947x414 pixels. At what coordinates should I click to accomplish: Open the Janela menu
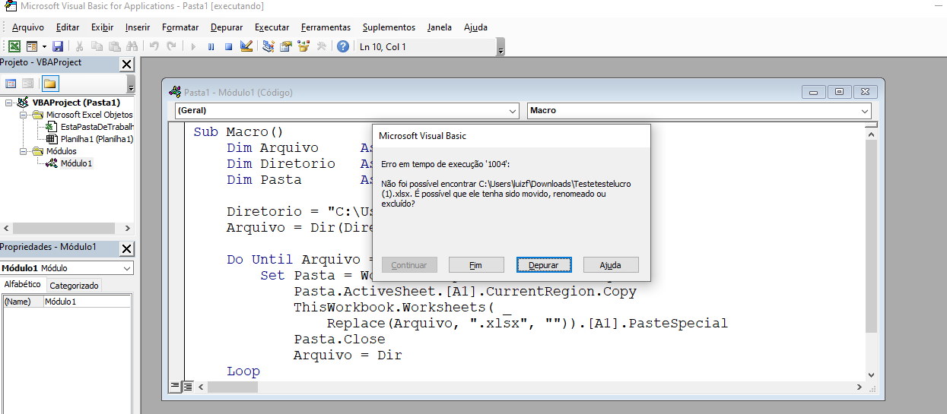tap(439, 27)
